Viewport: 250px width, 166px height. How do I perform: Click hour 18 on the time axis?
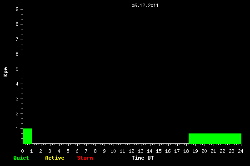click(186, 151)
